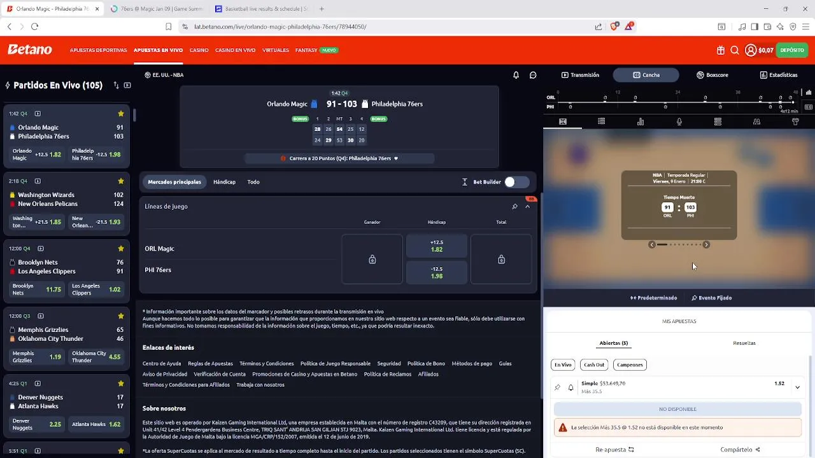Open the Estadísticas tab
The height and width of the screenshot is (458, 815).
click(x=778, y=75)
